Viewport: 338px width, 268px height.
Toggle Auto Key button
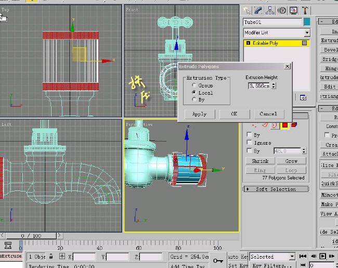coord(238,257)
